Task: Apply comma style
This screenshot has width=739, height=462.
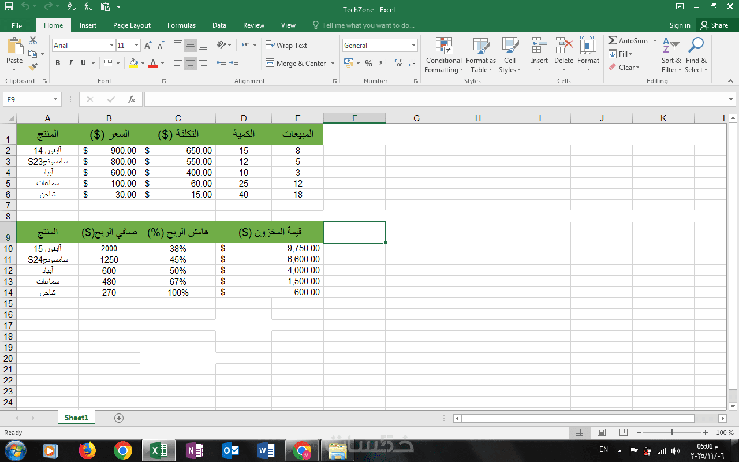Action: click(381, 63)
